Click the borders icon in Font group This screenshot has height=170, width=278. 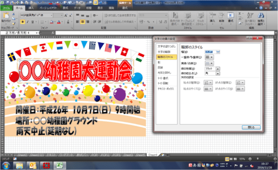tap(42, 22)
